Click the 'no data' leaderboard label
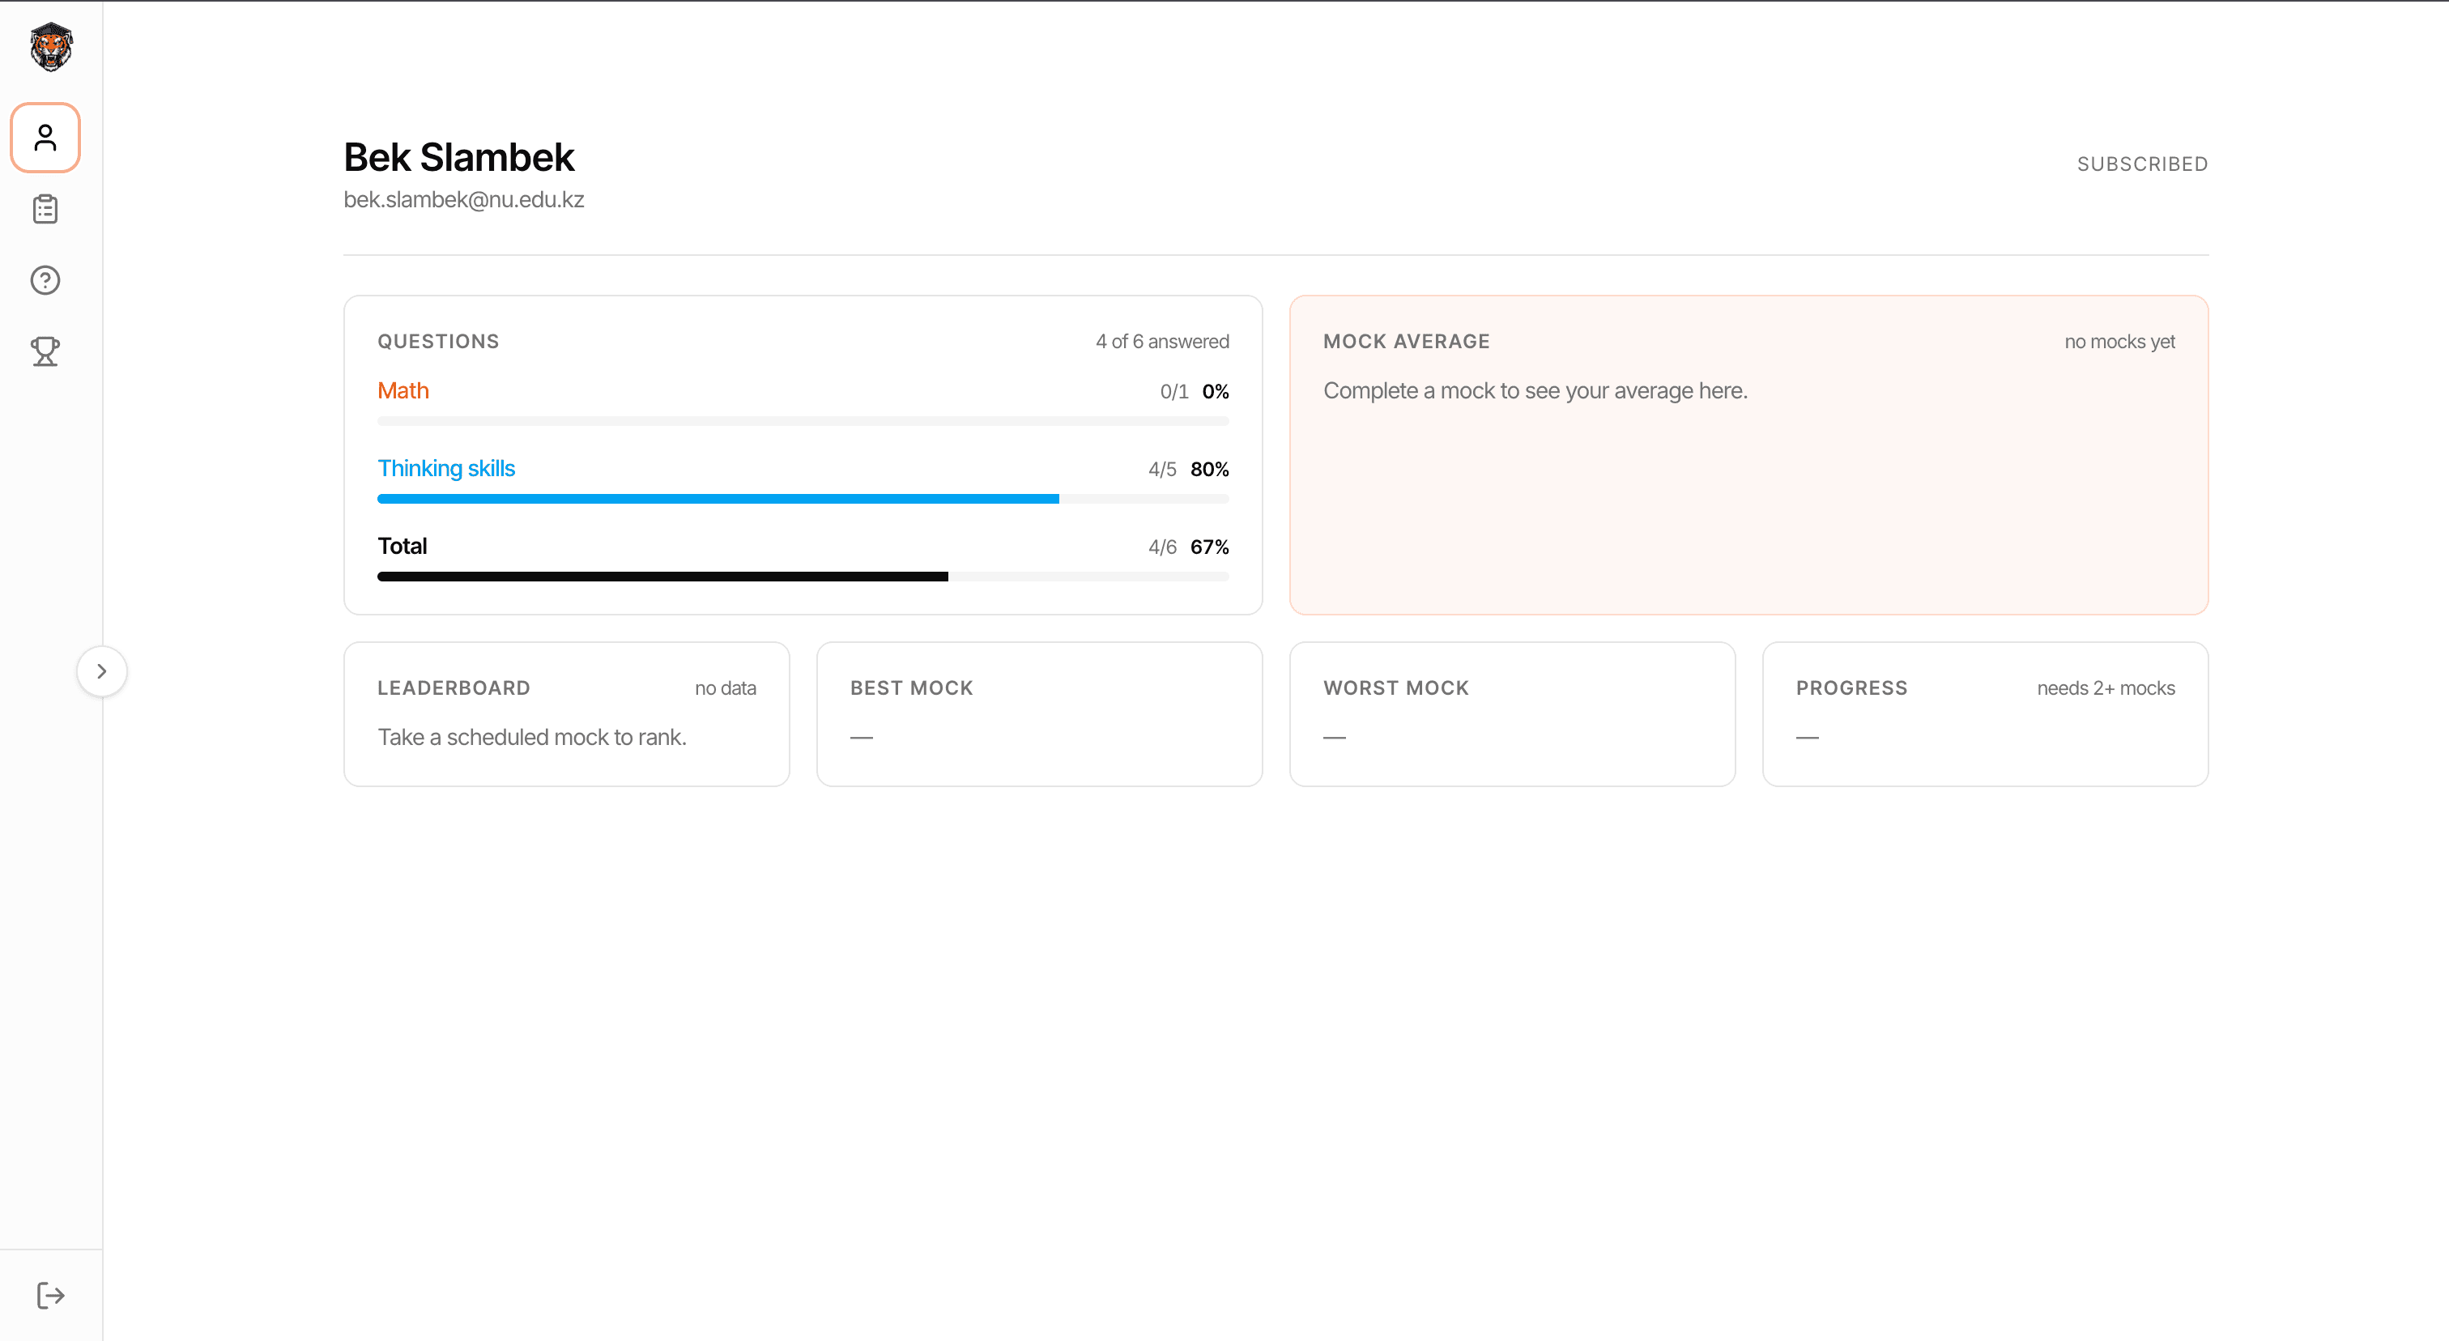Screen dimensions: 2449x1341 [x=726, y=688]
